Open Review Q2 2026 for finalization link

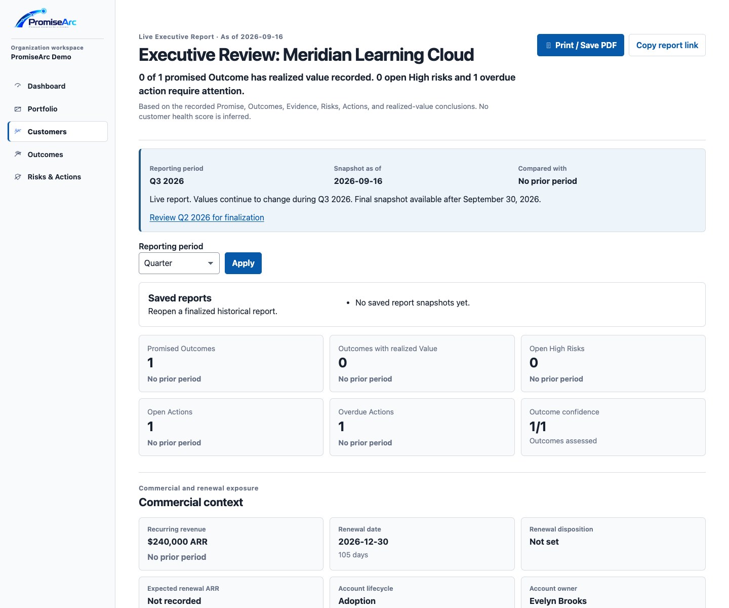click(207, 217)
